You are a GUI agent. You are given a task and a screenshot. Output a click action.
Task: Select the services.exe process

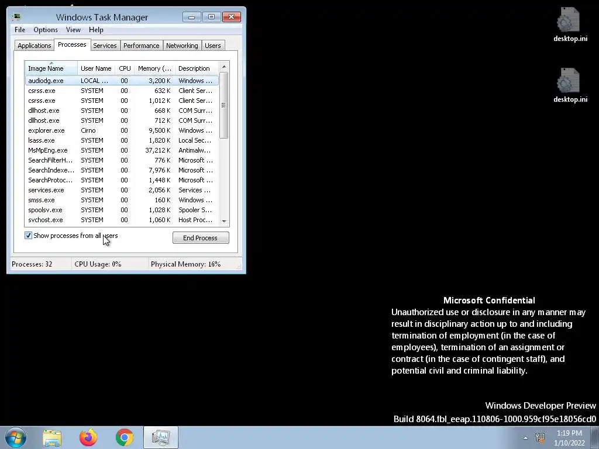[x=122, y=190]
